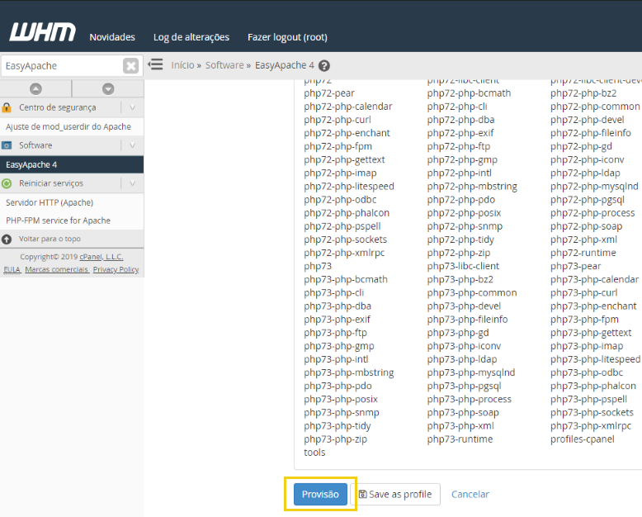Toggle the sidebar menu hamburger icon
Image resolution: width=642 pixels, height=517 pixels.
coord(155,64)
